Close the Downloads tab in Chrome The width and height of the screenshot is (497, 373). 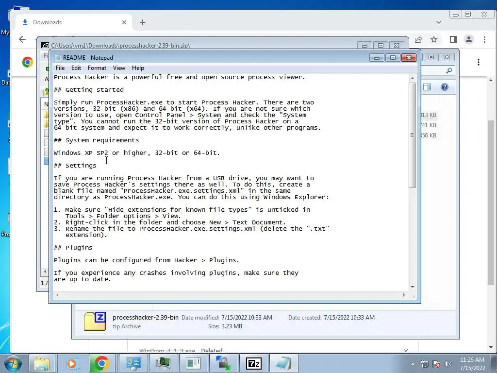coord(124,22)
